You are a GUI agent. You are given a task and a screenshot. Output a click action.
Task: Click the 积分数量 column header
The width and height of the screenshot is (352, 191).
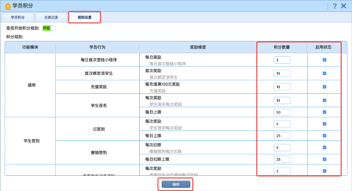(x=282, y=47)
